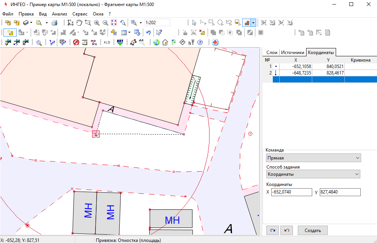377x243 pixels.
Task: Click the magnifier search icon in the third toolbar
Action: pos(39,42)
